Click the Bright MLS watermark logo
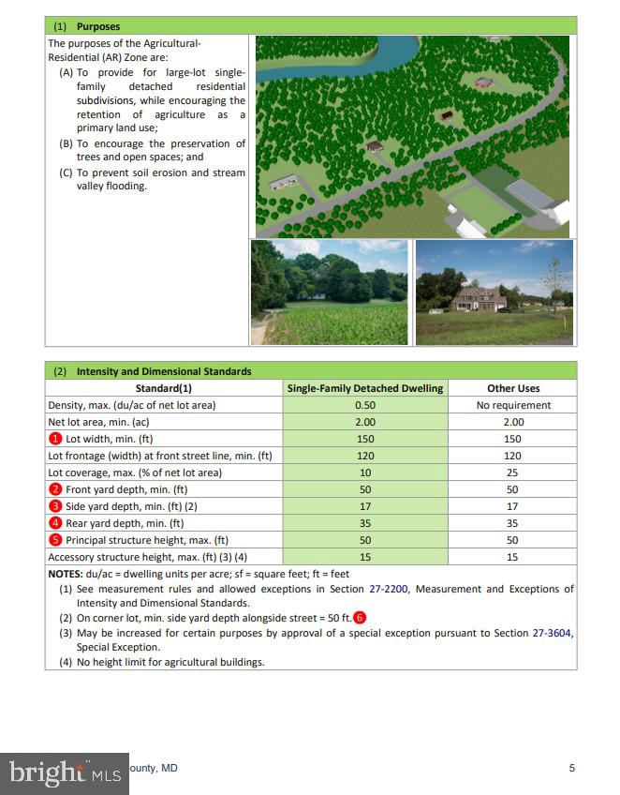 click(65, 773)
